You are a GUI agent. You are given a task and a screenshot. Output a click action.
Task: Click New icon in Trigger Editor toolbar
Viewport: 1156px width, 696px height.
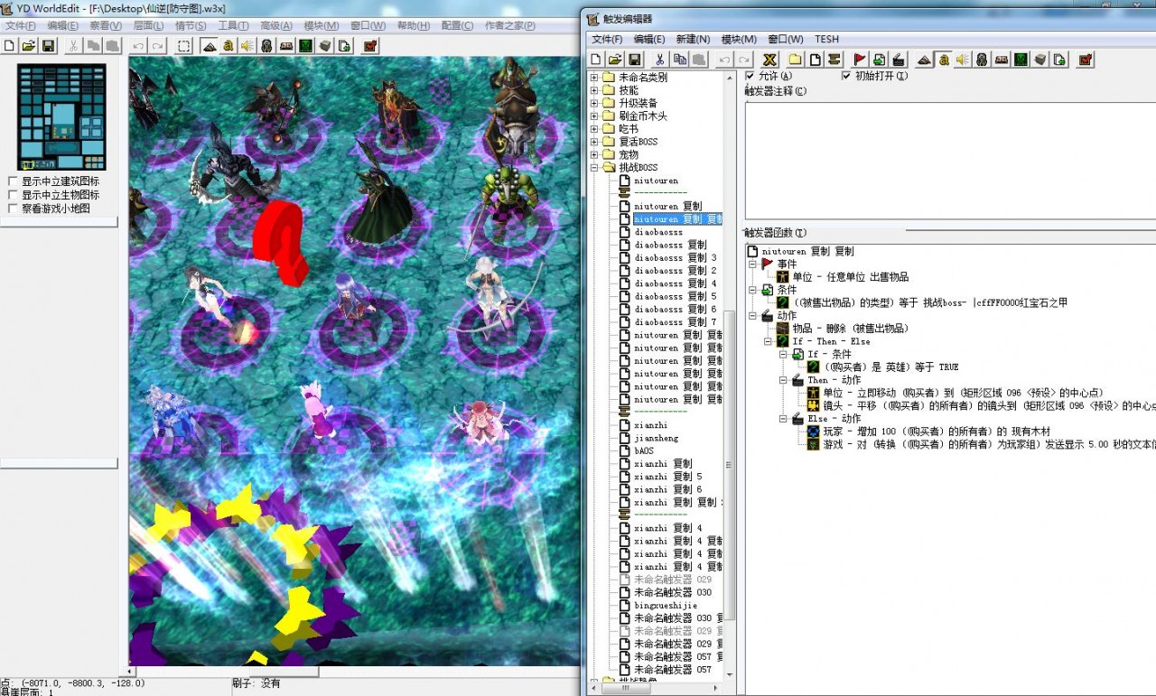(596, 60)
